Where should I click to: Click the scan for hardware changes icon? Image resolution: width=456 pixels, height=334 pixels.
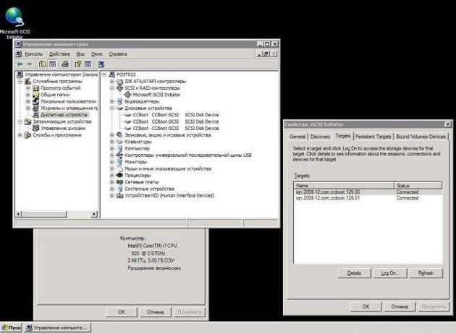tap(101, 64)
